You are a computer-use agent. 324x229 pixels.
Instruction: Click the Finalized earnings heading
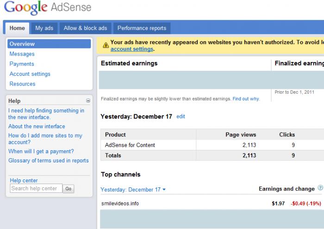tap(299, 63)
